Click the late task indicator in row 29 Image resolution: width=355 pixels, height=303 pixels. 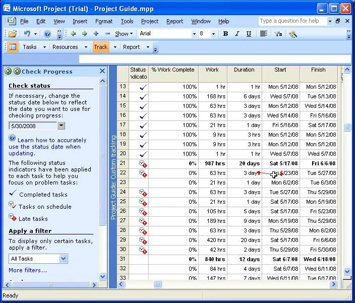click(143, 240)
